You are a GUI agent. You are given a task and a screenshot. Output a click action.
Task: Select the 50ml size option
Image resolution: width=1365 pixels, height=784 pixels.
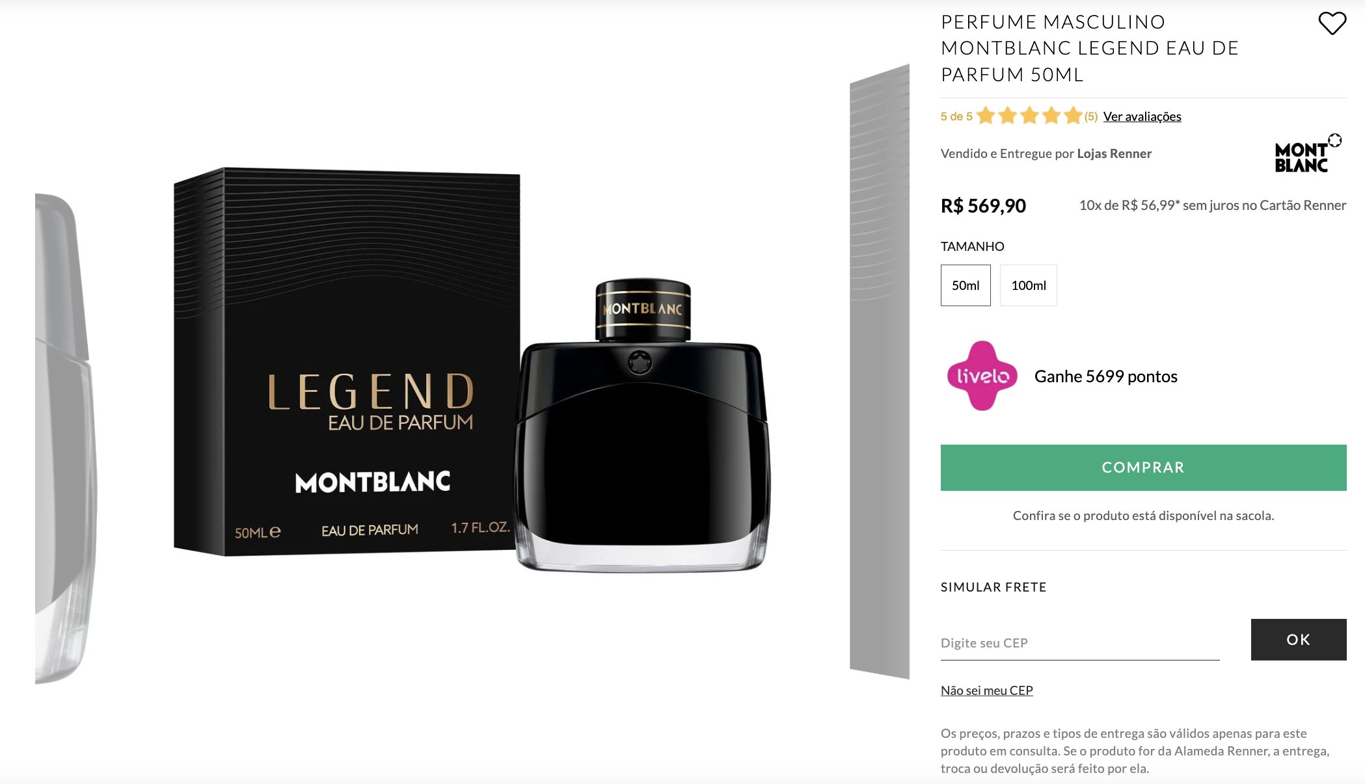coord(966,285)
